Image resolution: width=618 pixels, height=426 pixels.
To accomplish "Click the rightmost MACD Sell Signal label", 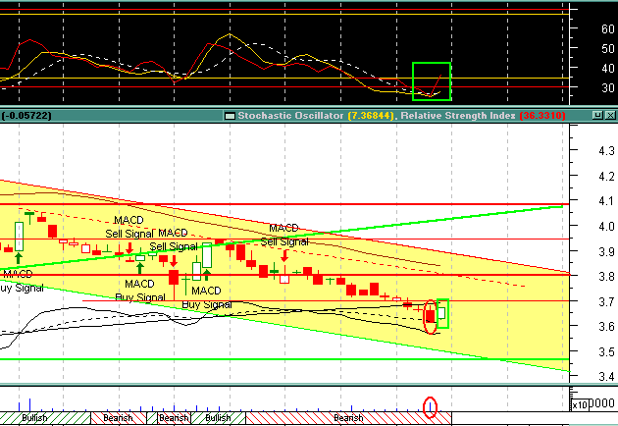I will (284, 235).
